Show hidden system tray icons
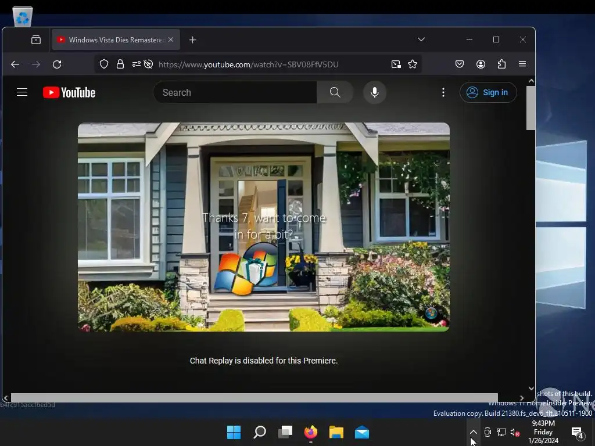 [x=474, y=432]
